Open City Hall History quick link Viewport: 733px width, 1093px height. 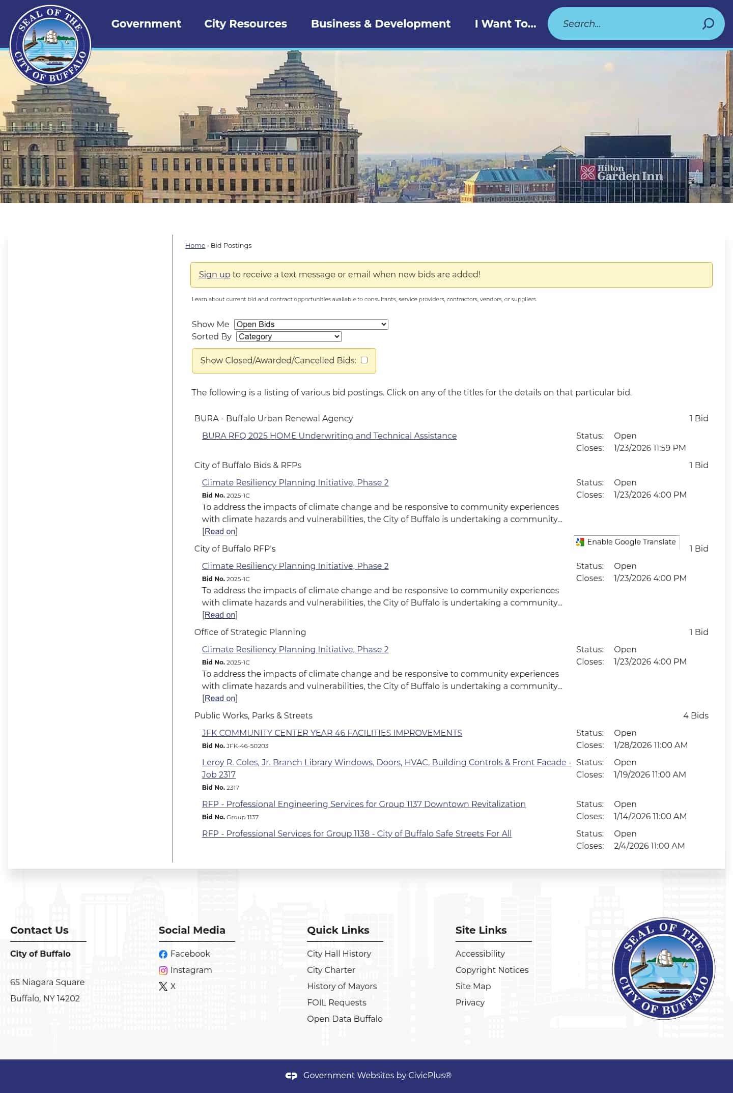339,954
